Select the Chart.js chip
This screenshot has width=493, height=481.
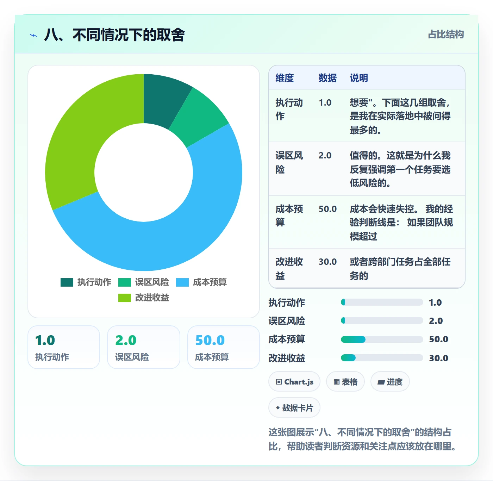(294, 382)
